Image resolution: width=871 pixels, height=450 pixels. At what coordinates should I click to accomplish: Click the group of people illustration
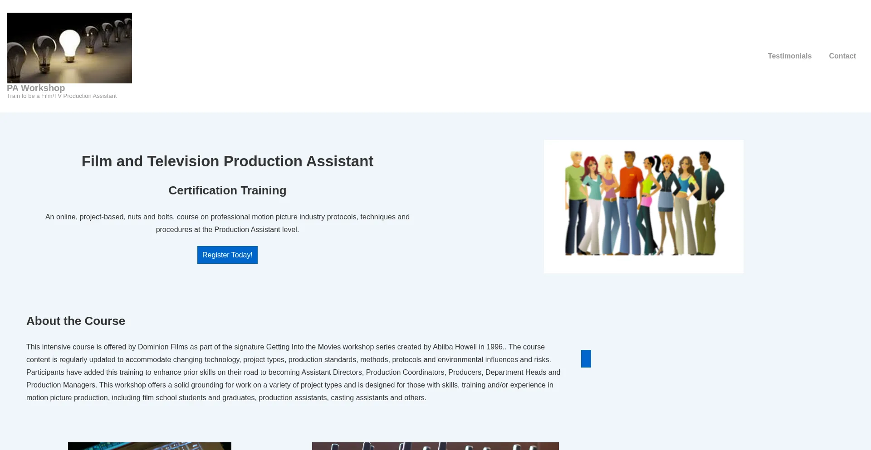[x=643, y=206]
